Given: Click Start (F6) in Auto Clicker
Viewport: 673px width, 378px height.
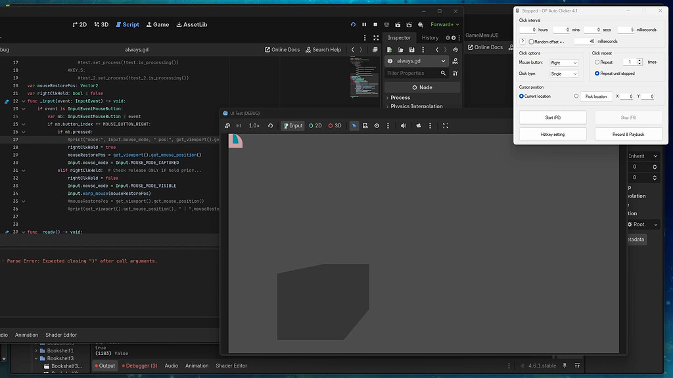Looking at the screenshot, I should click(553, 117).
